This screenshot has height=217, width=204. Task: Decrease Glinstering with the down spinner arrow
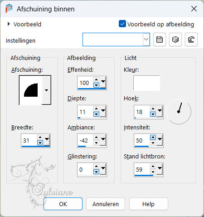pos(96,172)
